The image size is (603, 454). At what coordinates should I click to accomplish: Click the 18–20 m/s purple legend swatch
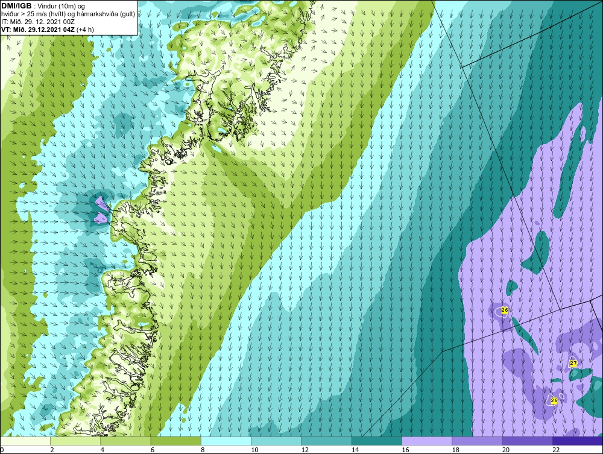pos(477,441)
